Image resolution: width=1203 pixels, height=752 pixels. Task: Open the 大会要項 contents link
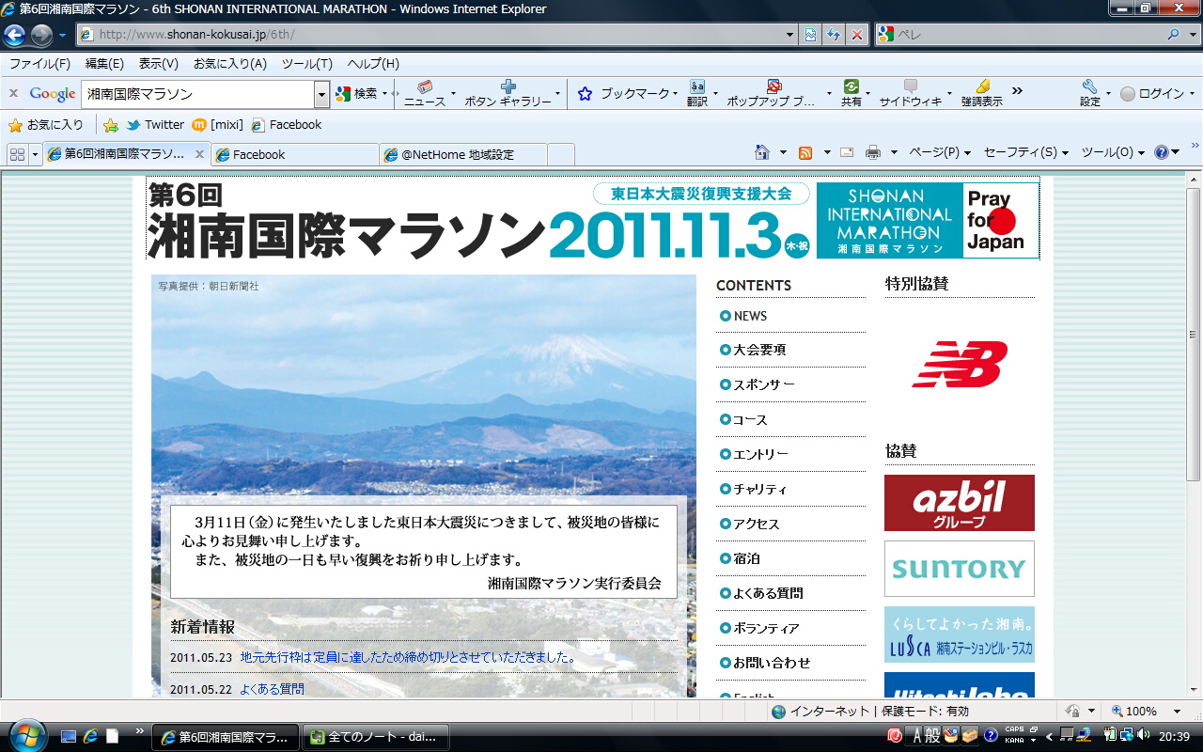point(759,350)
